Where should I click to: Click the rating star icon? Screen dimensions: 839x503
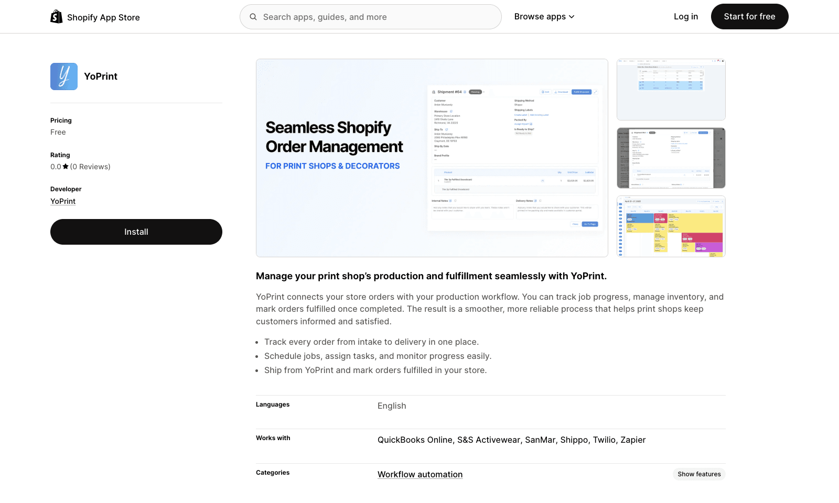click(66, 167)
